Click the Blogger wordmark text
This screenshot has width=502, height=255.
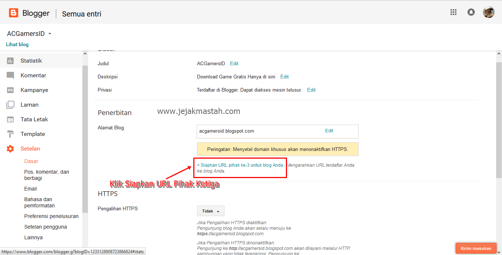pos(36,13)
